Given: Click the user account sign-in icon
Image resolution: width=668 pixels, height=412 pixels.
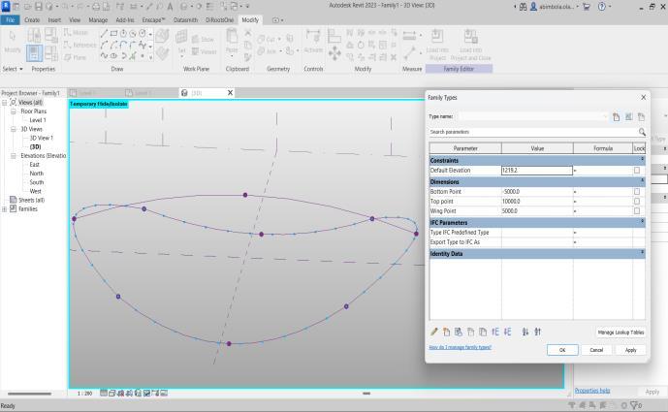Looking at the screenshot, I should point(533,7).
